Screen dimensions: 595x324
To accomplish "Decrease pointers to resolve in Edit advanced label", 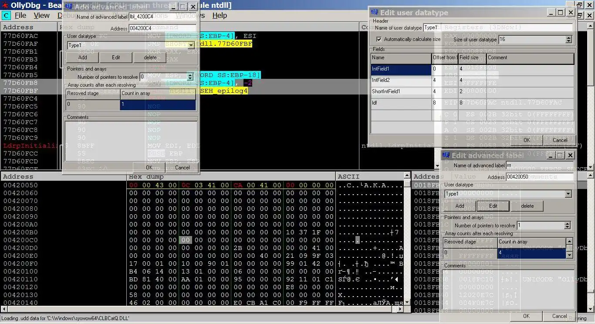I will (x=567, y=227).
